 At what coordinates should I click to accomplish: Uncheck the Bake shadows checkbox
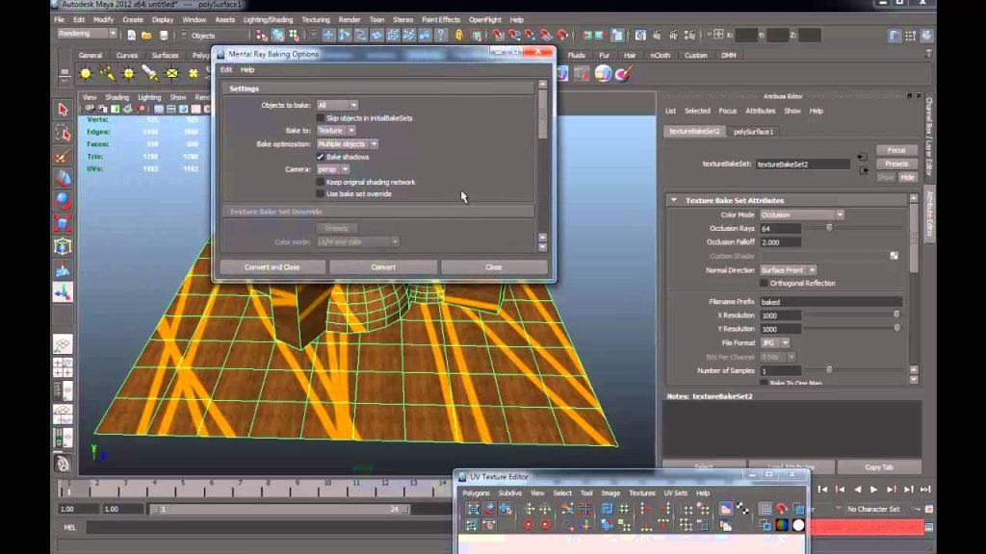pyautogui.click(x=320, y=157)
